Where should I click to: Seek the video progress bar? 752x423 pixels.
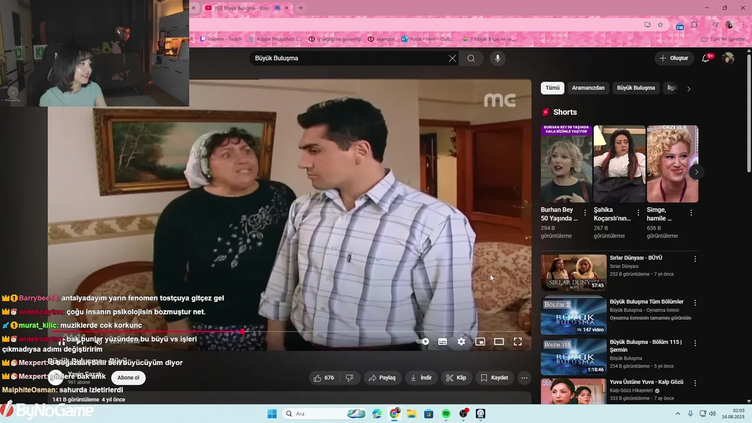tap(290, 331)
